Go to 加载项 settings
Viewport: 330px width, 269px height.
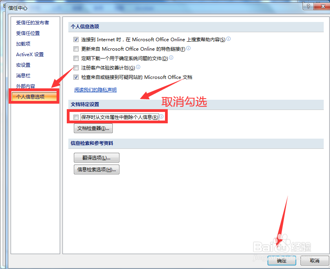tap(23, 44)
